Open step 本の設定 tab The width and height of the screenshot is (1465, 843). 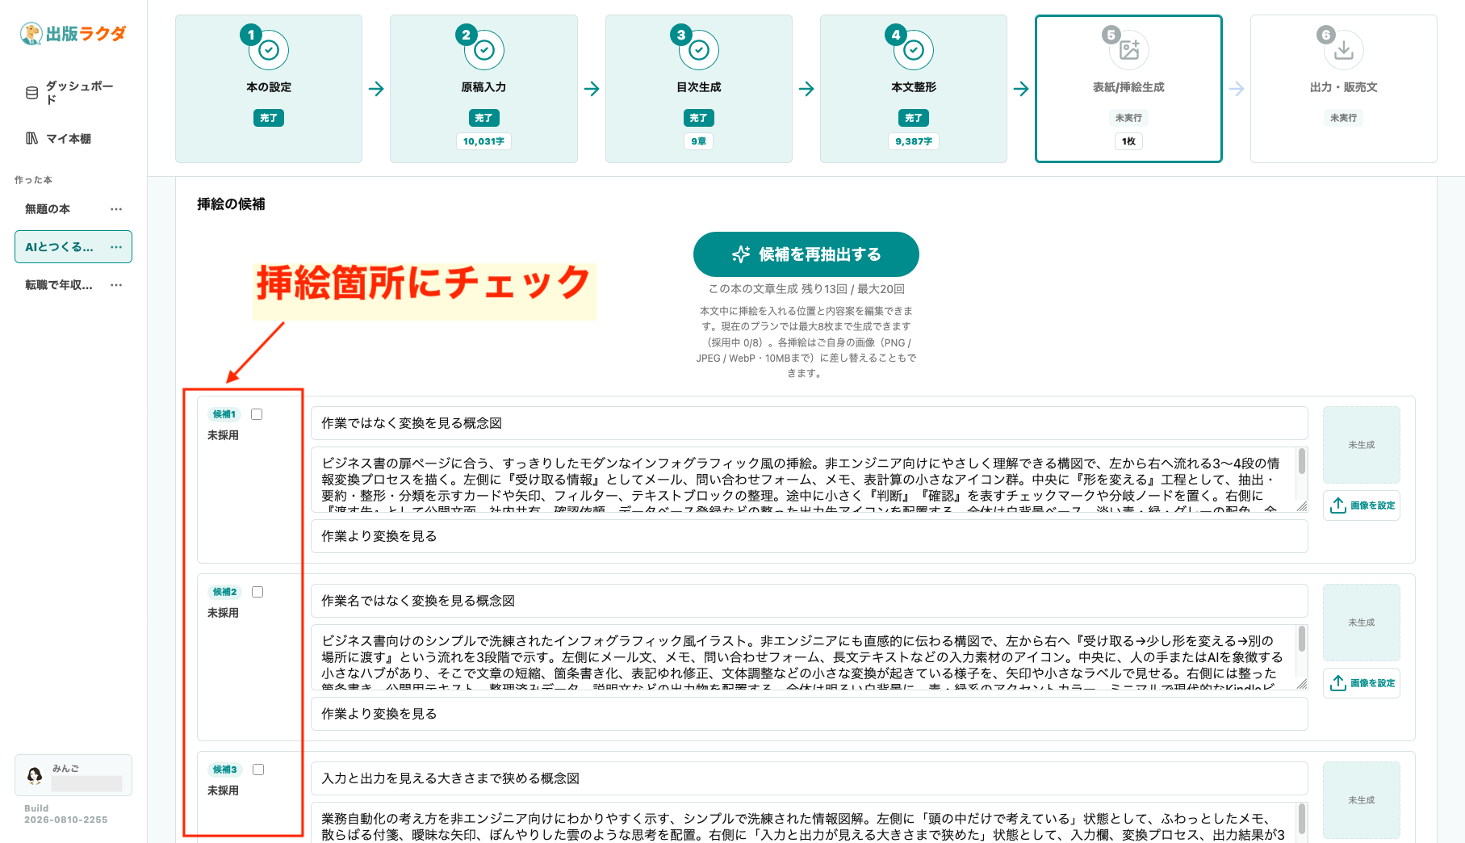(269, 89)
